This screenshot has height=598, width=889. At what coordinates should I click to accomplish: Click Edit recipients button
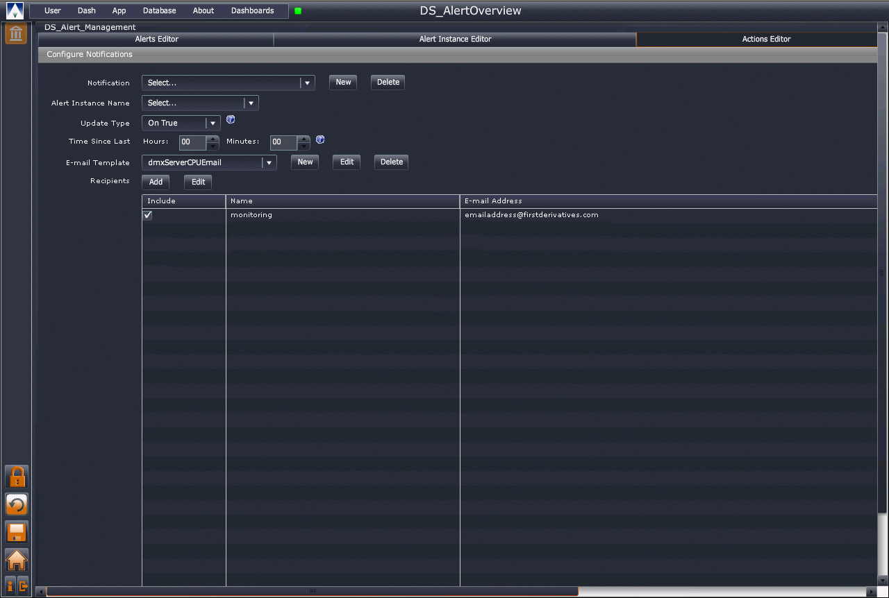point(198,182)
